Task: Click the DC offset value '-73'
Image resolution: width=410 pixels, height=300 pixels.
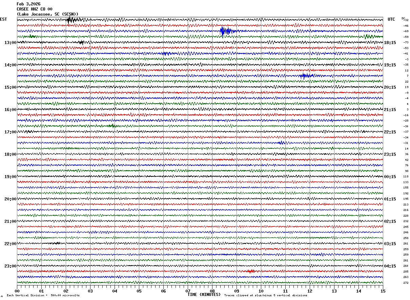Action: click(406, 42)
